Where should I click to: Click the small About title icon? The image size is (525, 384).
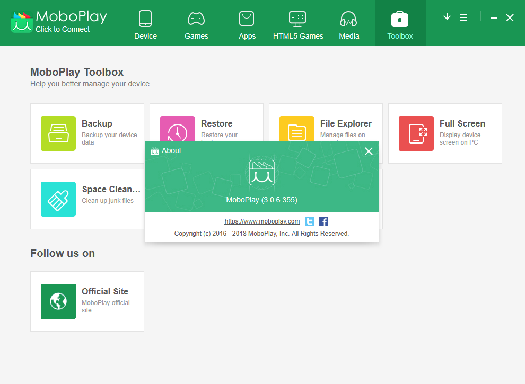click(155, 151)
